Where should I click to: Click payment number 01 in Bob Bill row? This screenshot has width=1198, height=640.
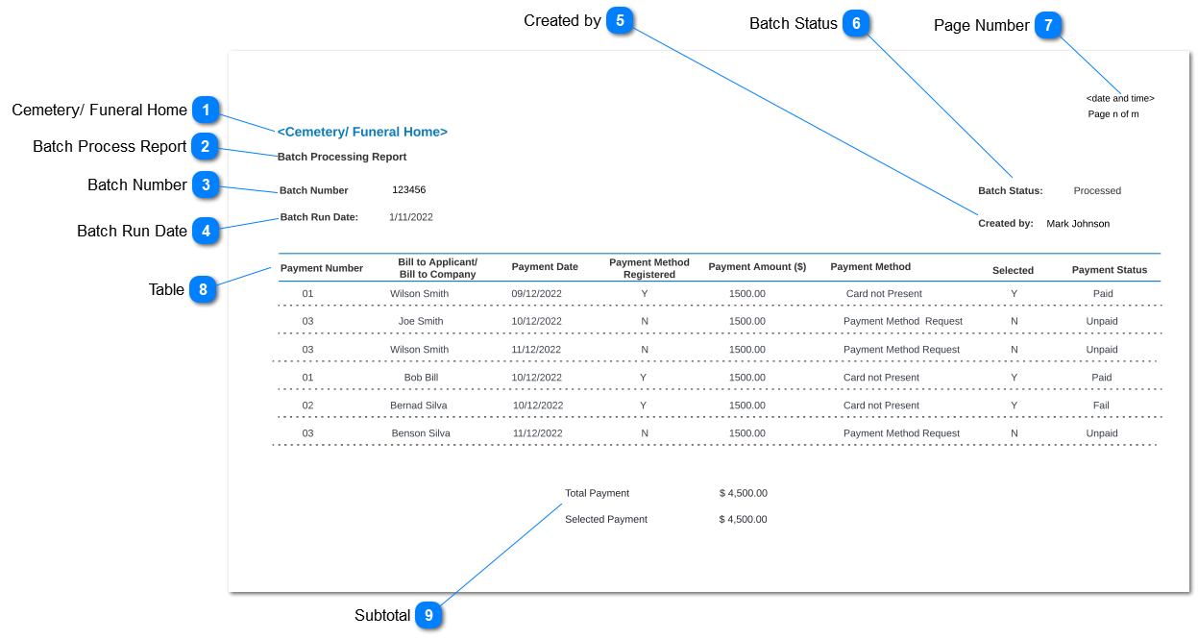pyautogui.click(x=307, y=378)
